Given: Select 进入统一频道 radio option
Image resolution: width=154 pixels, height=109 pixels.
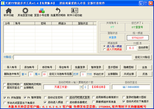Looking at the screenshot, I should coord(104,46).
